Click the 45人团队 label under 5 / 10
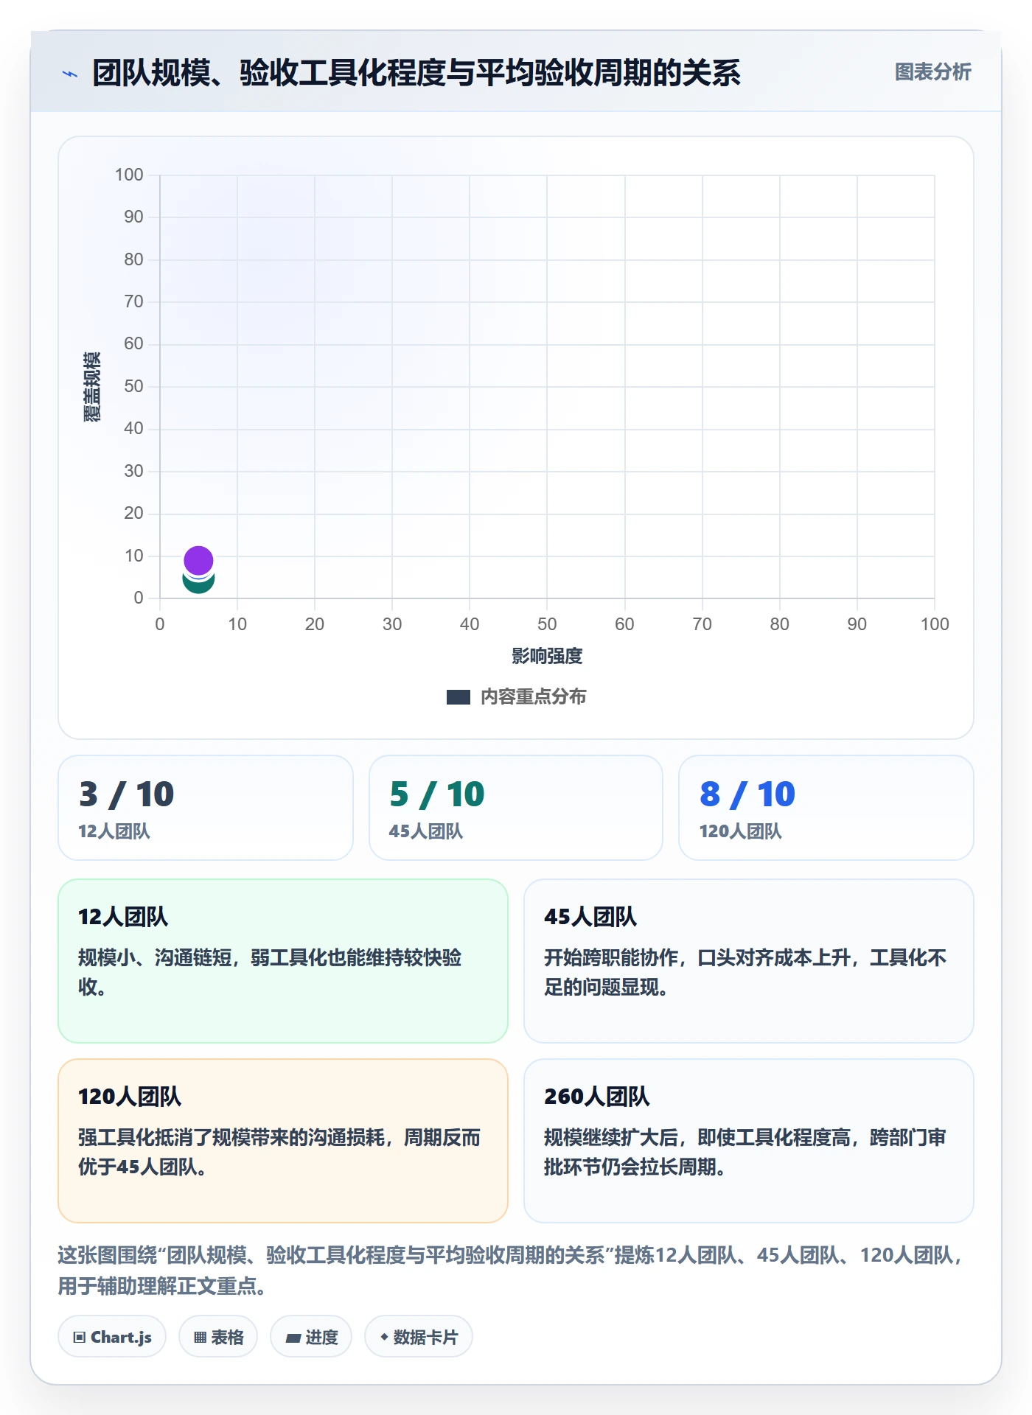This screenshot has width=1032, height=1415. tap(426, 831)
